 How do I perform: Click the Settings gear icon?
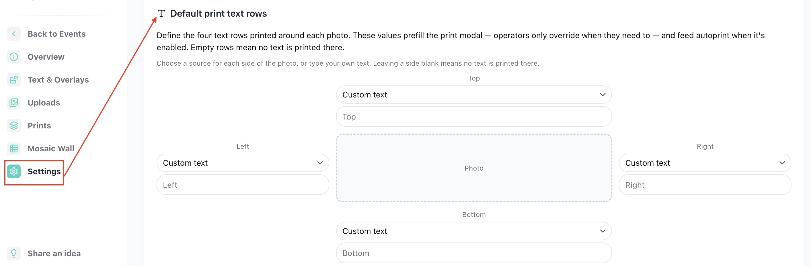click(x=14, y=172)
